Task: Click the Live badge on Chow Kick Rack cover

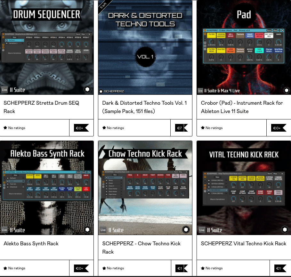Action: (x=103, y=230)
